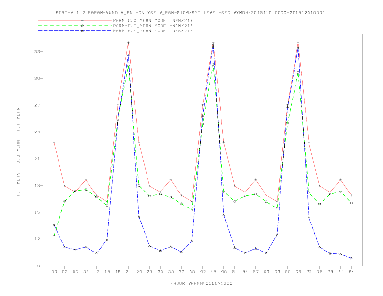The width and height of the screenshot is (383, 296).
Task: Click x-axis tick label 69
Action: pyautogui.click(x=298, y=272)
